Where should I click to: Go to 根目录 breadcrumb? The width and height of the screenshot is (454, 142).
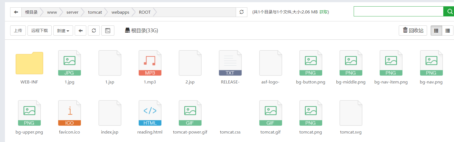(x=31, y=12)
